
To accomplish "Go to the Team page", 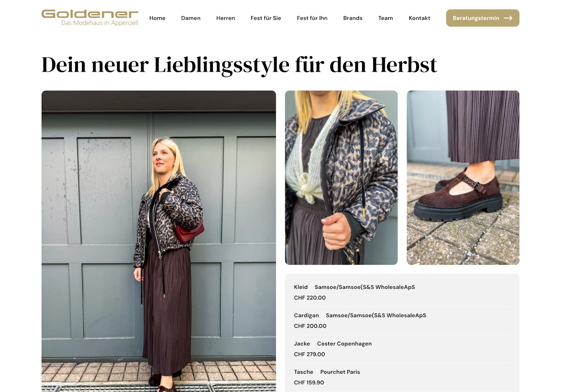I will click(386, 18).
